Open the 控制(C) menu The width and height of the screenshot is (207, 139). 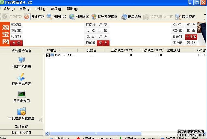tap(41, 9)
